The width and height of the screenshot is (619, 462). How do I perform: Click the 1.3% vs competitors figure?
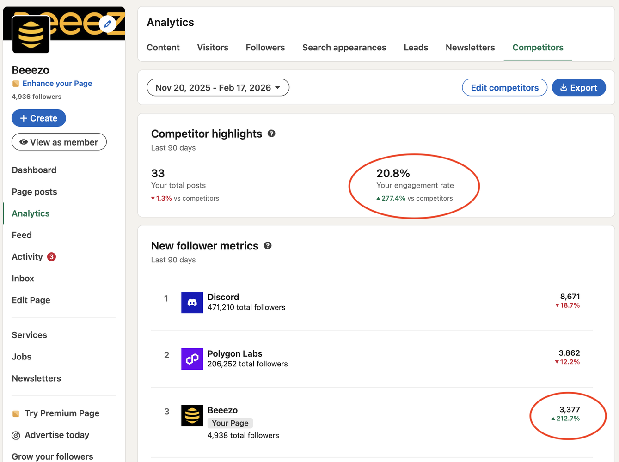(185, 198)
